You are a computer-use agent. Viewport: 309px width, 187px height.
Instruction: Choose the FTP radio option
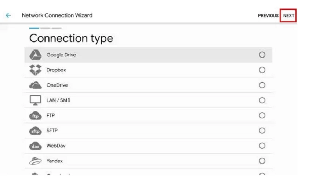click(262, 115)
